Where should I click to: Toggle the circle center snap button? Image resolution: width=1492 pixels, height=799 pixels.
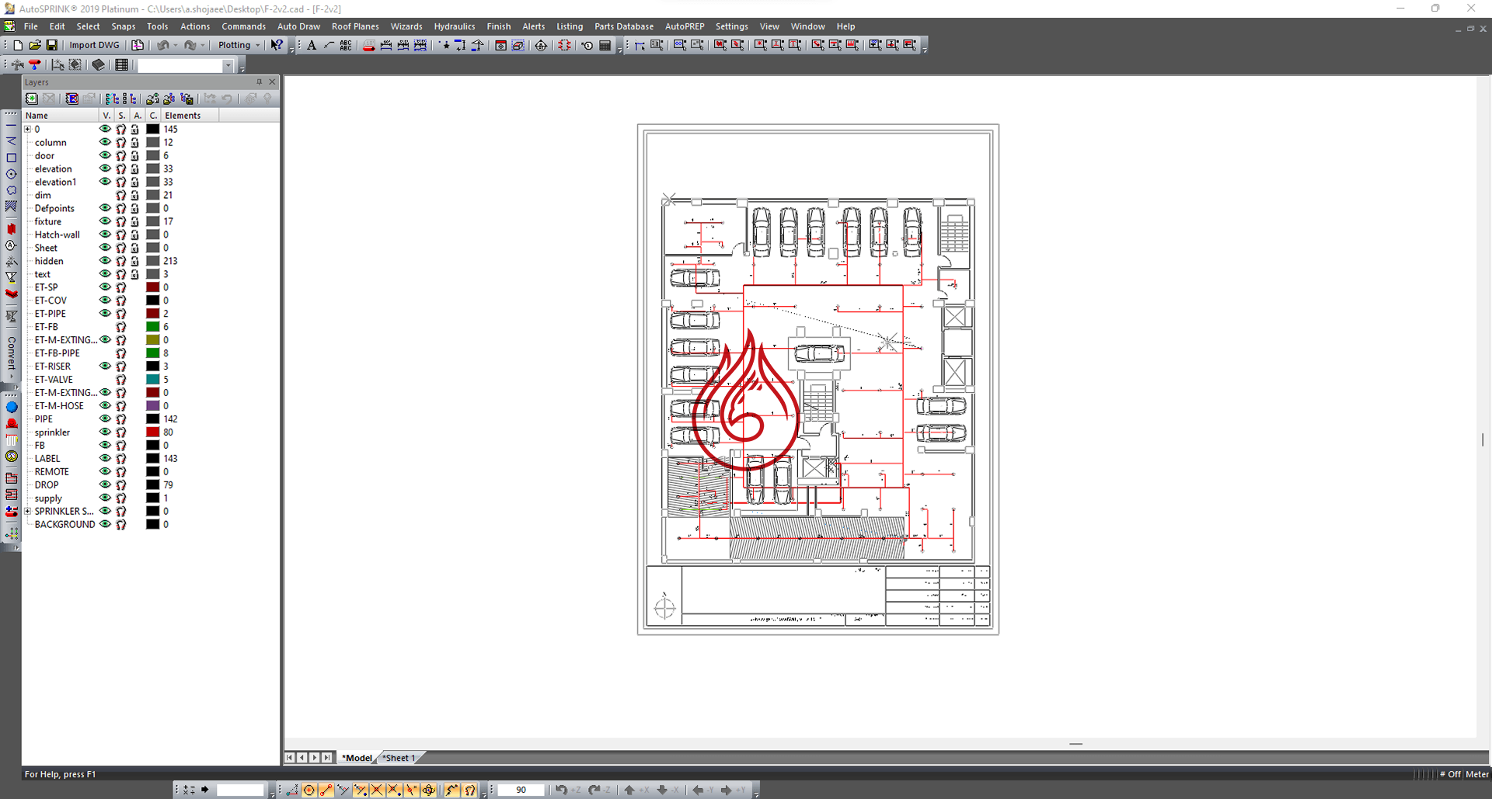coord(309,790)
